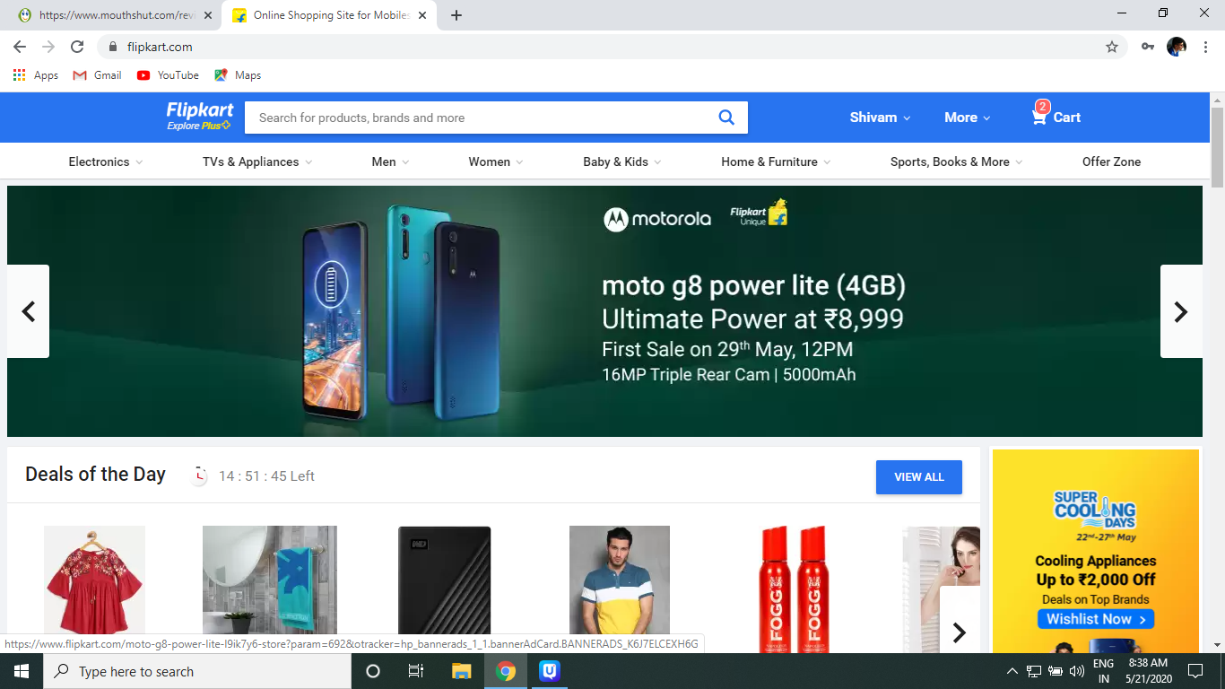
Task: Click the Wishlist Now button
Action: point(1095,619)
